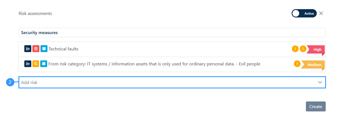The height and width of the screenshot is (125, 338).
Task: Select the Technical faults risk title
Action: (63, 49)
